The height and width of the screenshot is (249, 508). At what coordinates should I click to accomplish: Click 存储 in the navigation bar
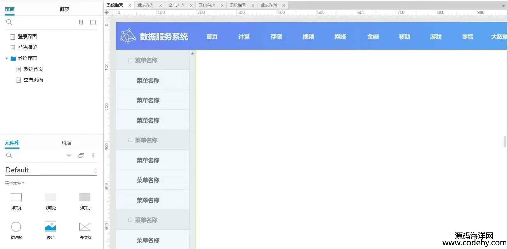[x=276, y=36]
